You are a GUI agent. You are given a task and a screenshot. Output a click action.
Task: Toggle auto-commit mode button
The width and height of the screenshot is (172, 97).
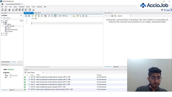[x=55, y=16]
